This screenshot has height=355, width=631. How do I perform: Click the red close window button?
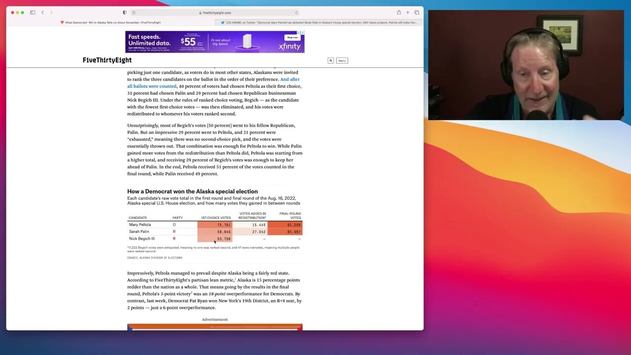tap(12, 12)
